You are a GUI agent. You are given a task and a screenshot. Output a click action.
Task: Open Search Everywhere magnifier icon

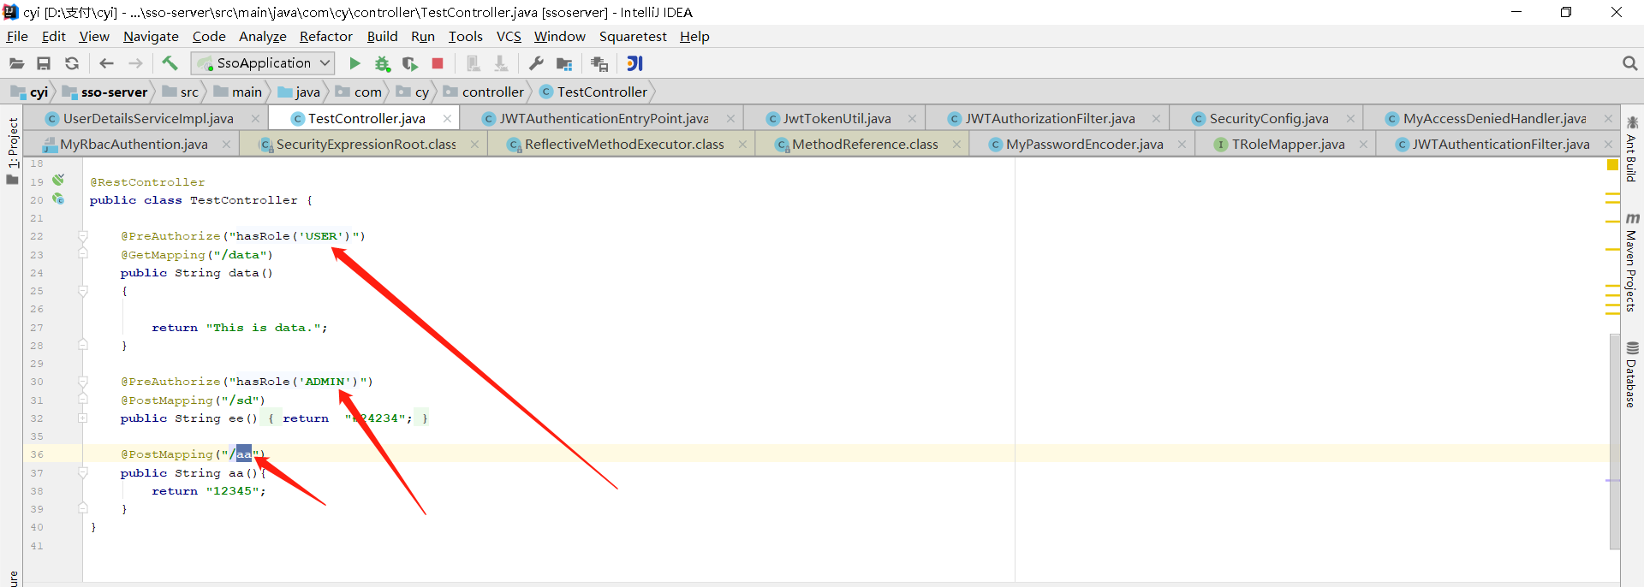tap(1629, 63)
